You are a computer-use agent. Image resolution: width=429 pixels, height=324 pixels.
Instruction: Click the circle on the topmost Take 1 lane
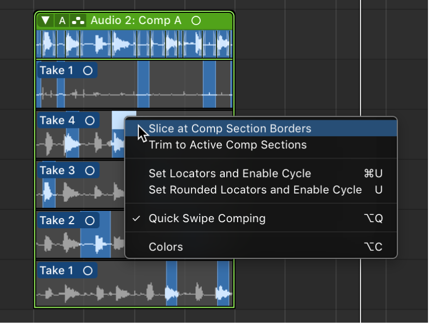[88, 71]
